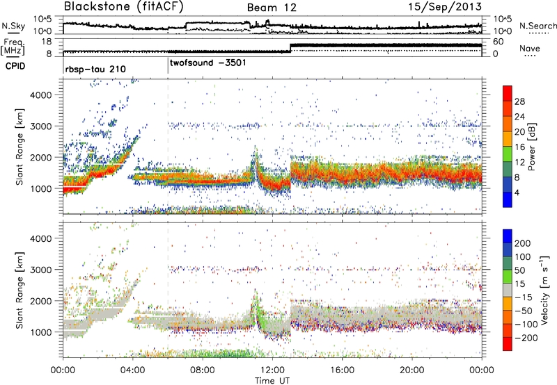The width and height of the screenshot is (557, 385).
Task: Click the 'rbsp-tau 210' CPID marker
Action: pyautogui.click(x=95, y=69)
